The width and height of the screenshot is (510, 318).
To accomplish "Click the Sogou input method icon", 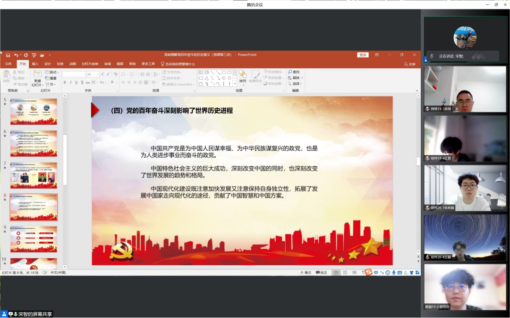I will [368, 272].
